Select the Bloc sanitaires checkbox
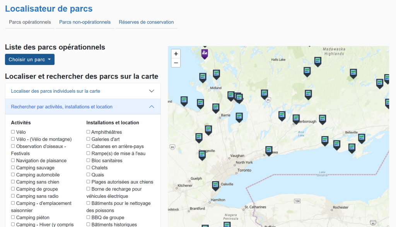Viewport: 396px width, 227px height. coord(88,160)
